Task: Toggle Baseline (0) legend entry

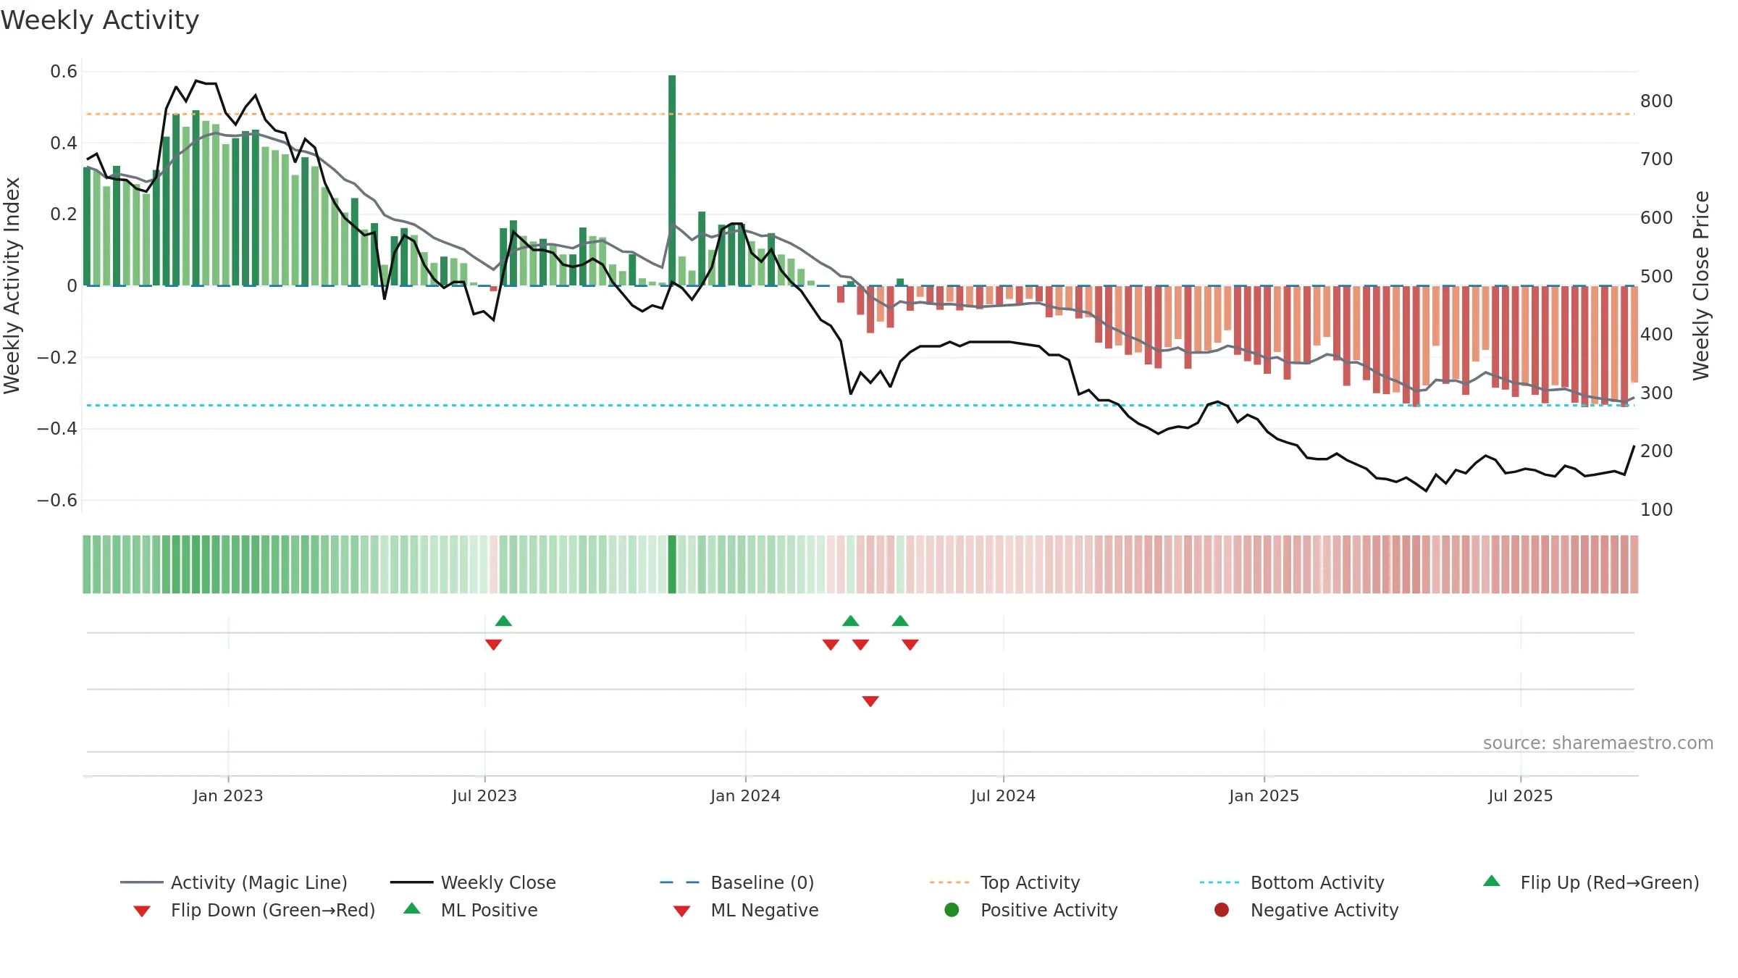Action: coord(737,882)
